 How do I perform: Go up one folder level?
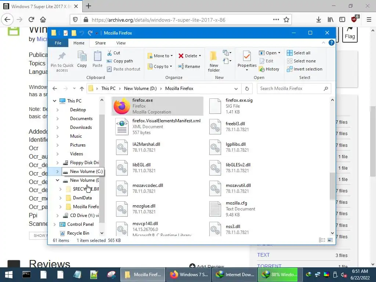coord(82,88)
